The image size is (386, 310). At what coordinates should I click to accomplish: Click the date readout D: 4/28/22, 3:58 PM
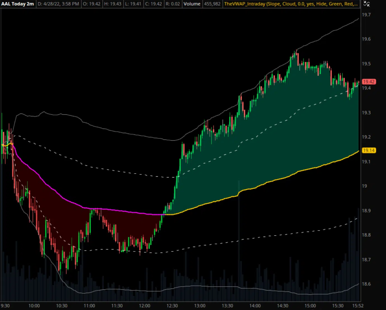click(58, 4)
